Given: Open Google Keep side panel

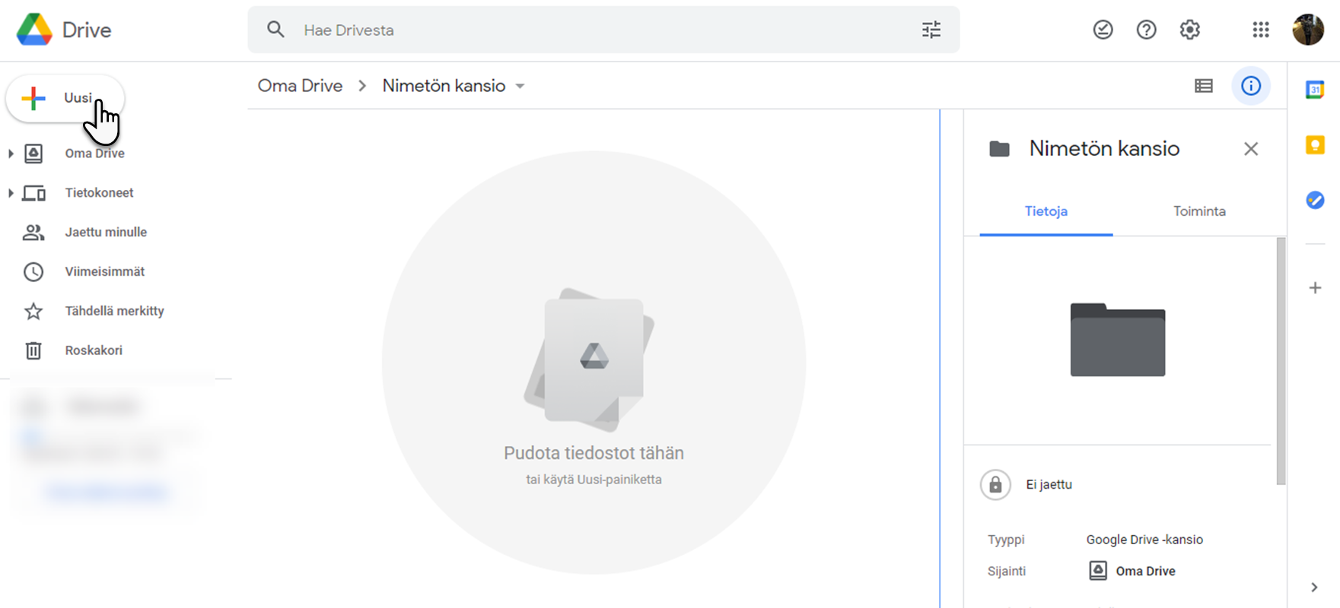Looking at the screenshot, I should [1314, 144].
